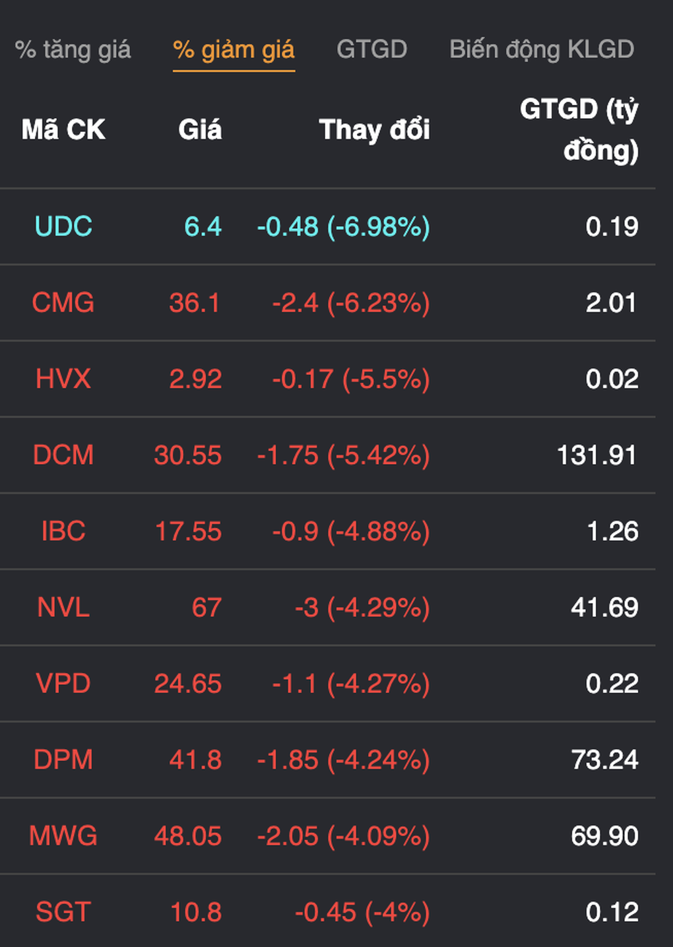Click the Giá column header
The width and height of the screenshot is (673, 947).
[x=200, y=129]
